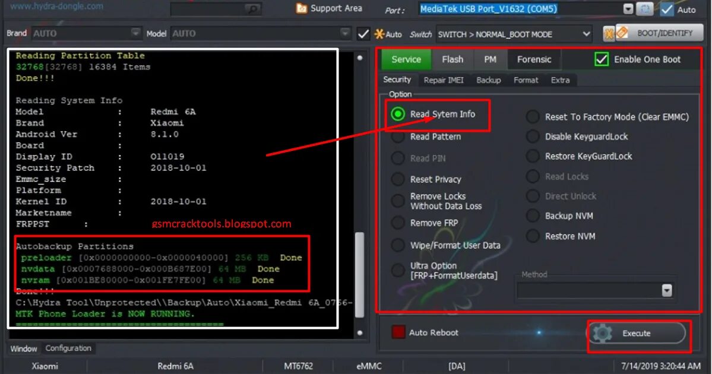Open the Format sub-tab
The width and height of the screenshot is (712, 374).
click(x=526, y=80)
